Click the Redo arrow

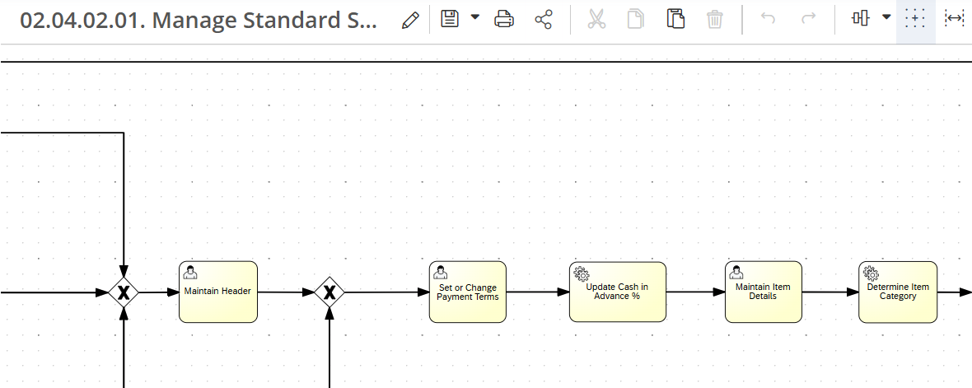tap(808, 20)
